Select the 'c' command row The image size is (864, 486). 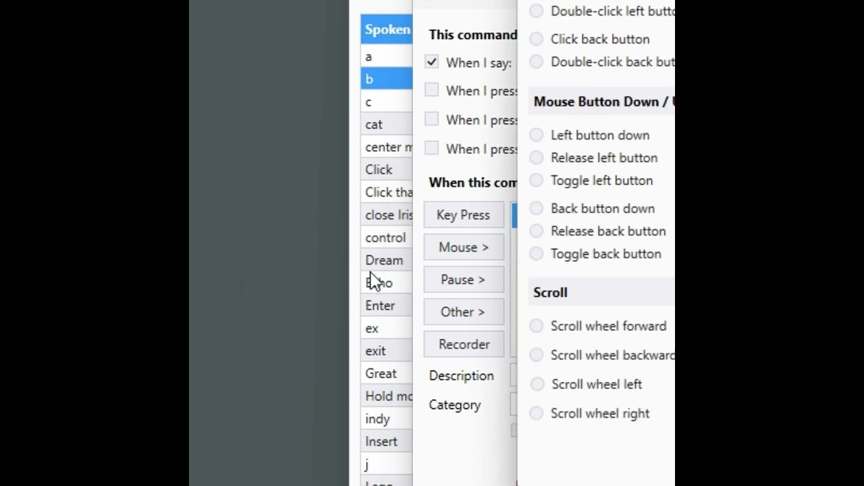pos(387,102)
